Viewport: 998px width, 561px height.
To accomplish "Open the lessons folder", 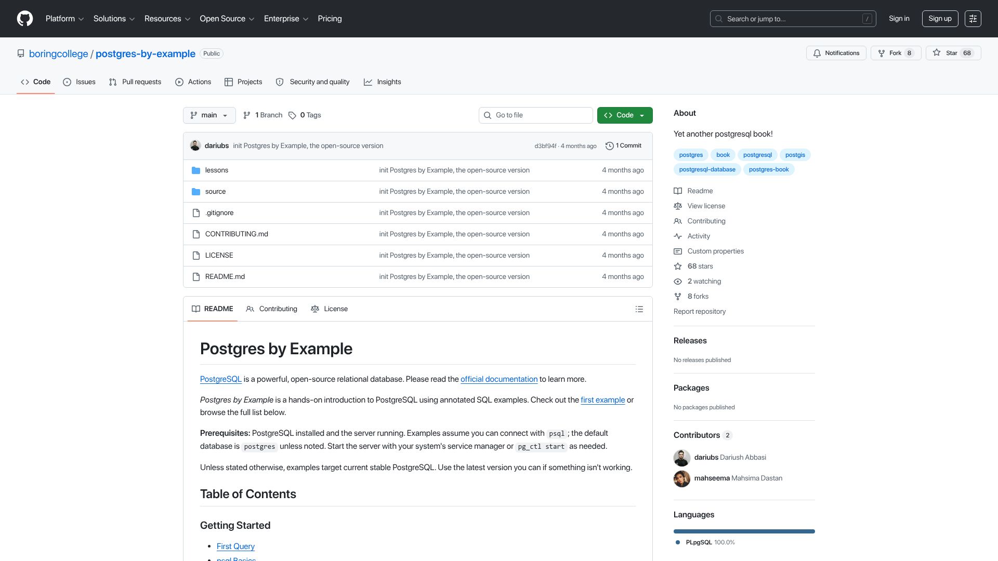I will 216,170.
